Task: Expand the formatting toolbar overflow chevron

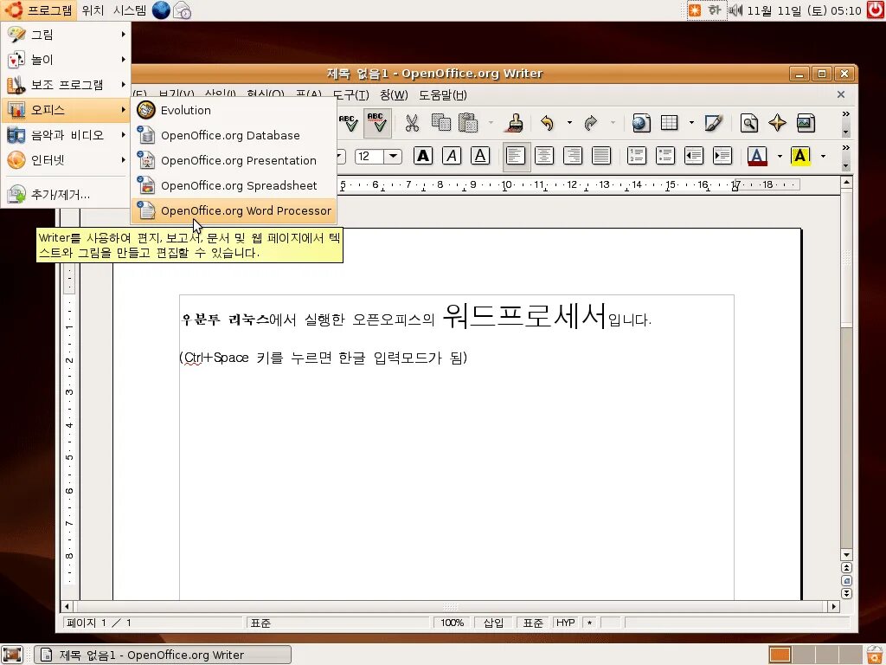Action: [845, 148]
